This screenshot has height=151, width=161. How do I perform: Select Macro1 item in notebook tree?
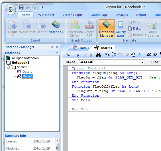click(28, 76)
